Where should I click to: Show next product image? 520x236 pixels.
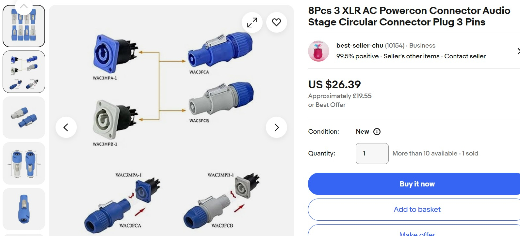[276, 127]
